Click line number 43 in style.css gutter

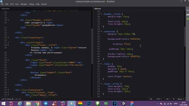coord(98,49)
